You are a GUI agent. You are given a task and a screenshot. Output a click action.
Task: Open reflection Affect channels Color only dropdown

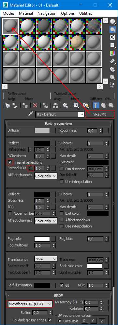(46, 176)
